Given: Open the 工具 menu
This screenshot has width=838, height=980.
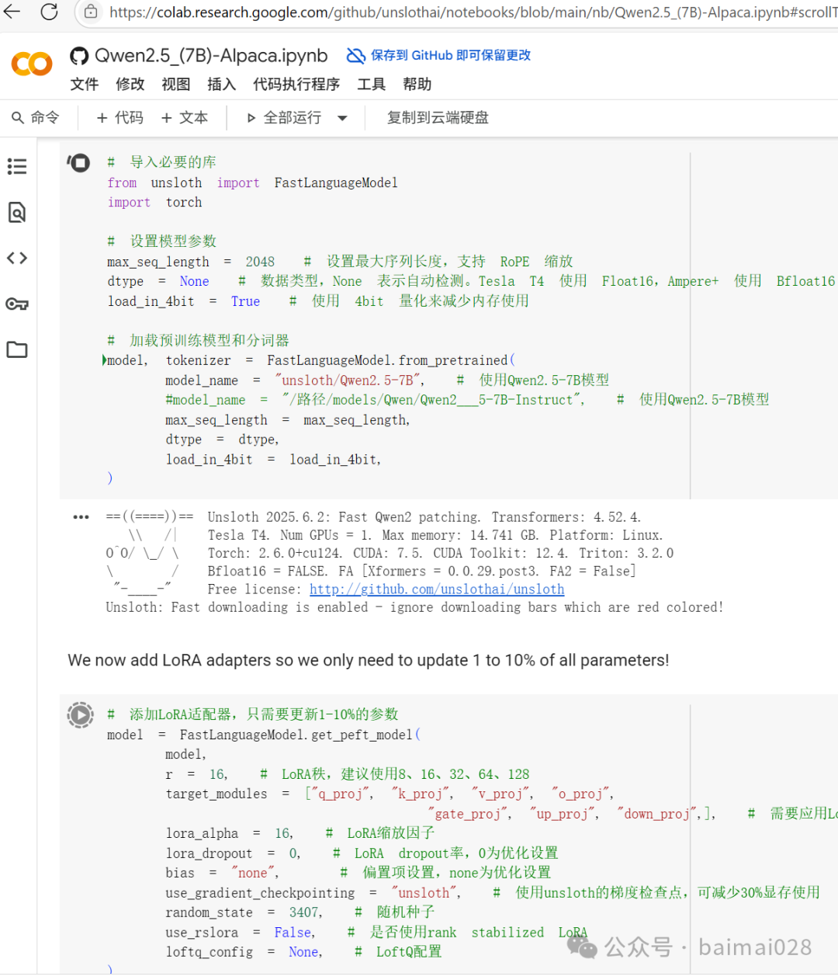Looking at the screenshot, I should click(x=371, y=84).
